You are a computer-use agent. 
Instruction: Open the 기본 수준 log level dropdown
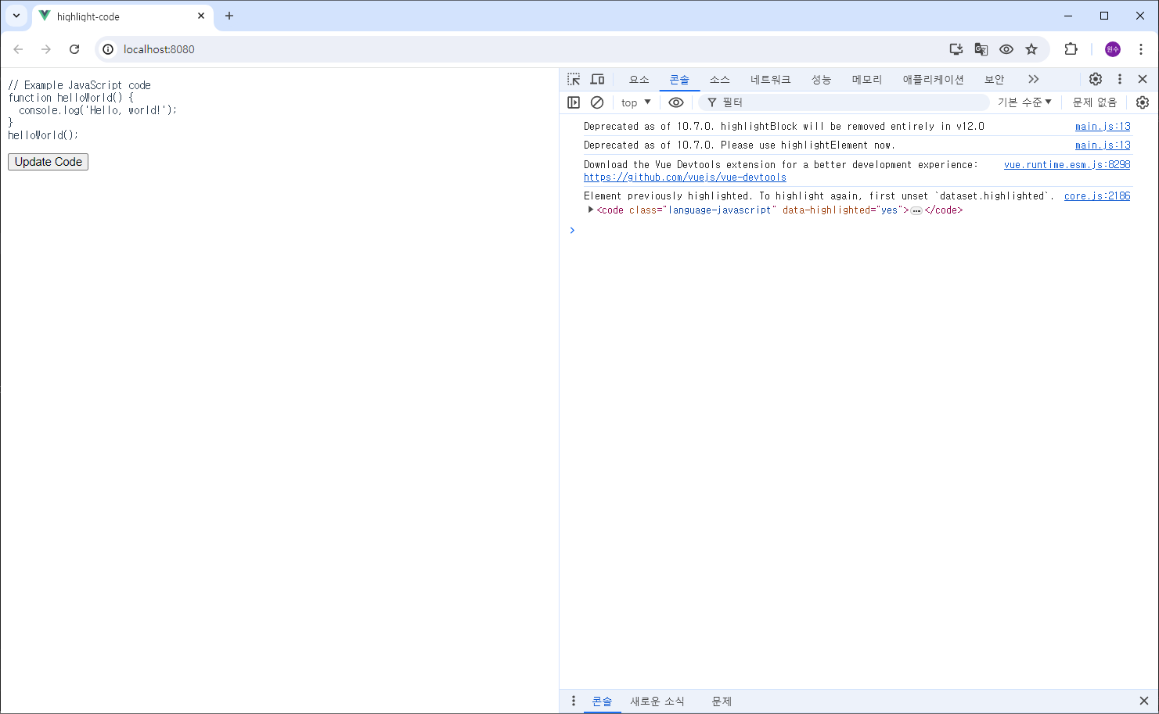pyautogui.click(x=1024, y=102)
